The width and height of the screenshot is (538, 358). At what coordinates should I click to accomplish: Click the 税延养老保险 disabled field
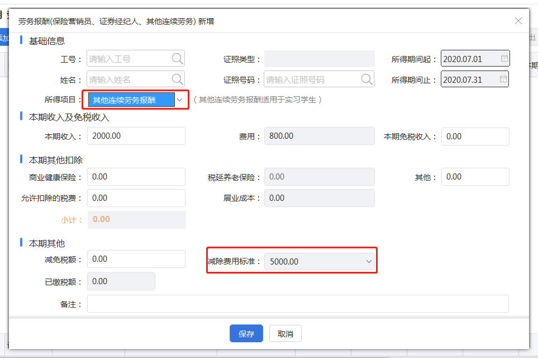pos(320,177)
